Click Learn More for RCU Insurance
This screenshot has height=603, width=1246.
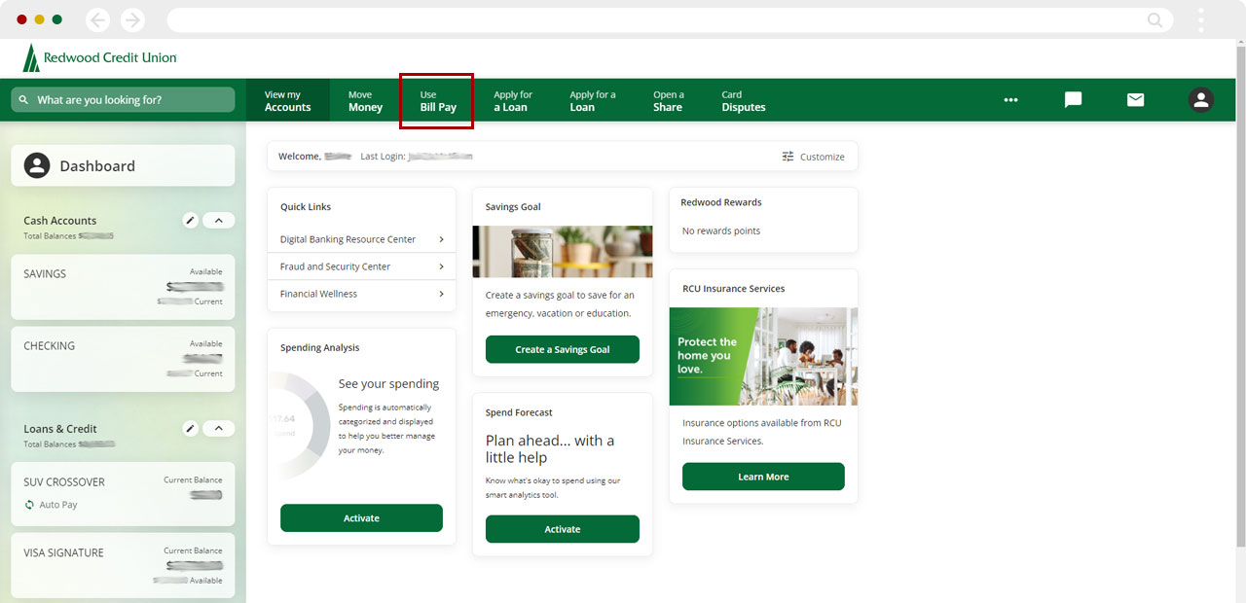[x=763, y=477]
